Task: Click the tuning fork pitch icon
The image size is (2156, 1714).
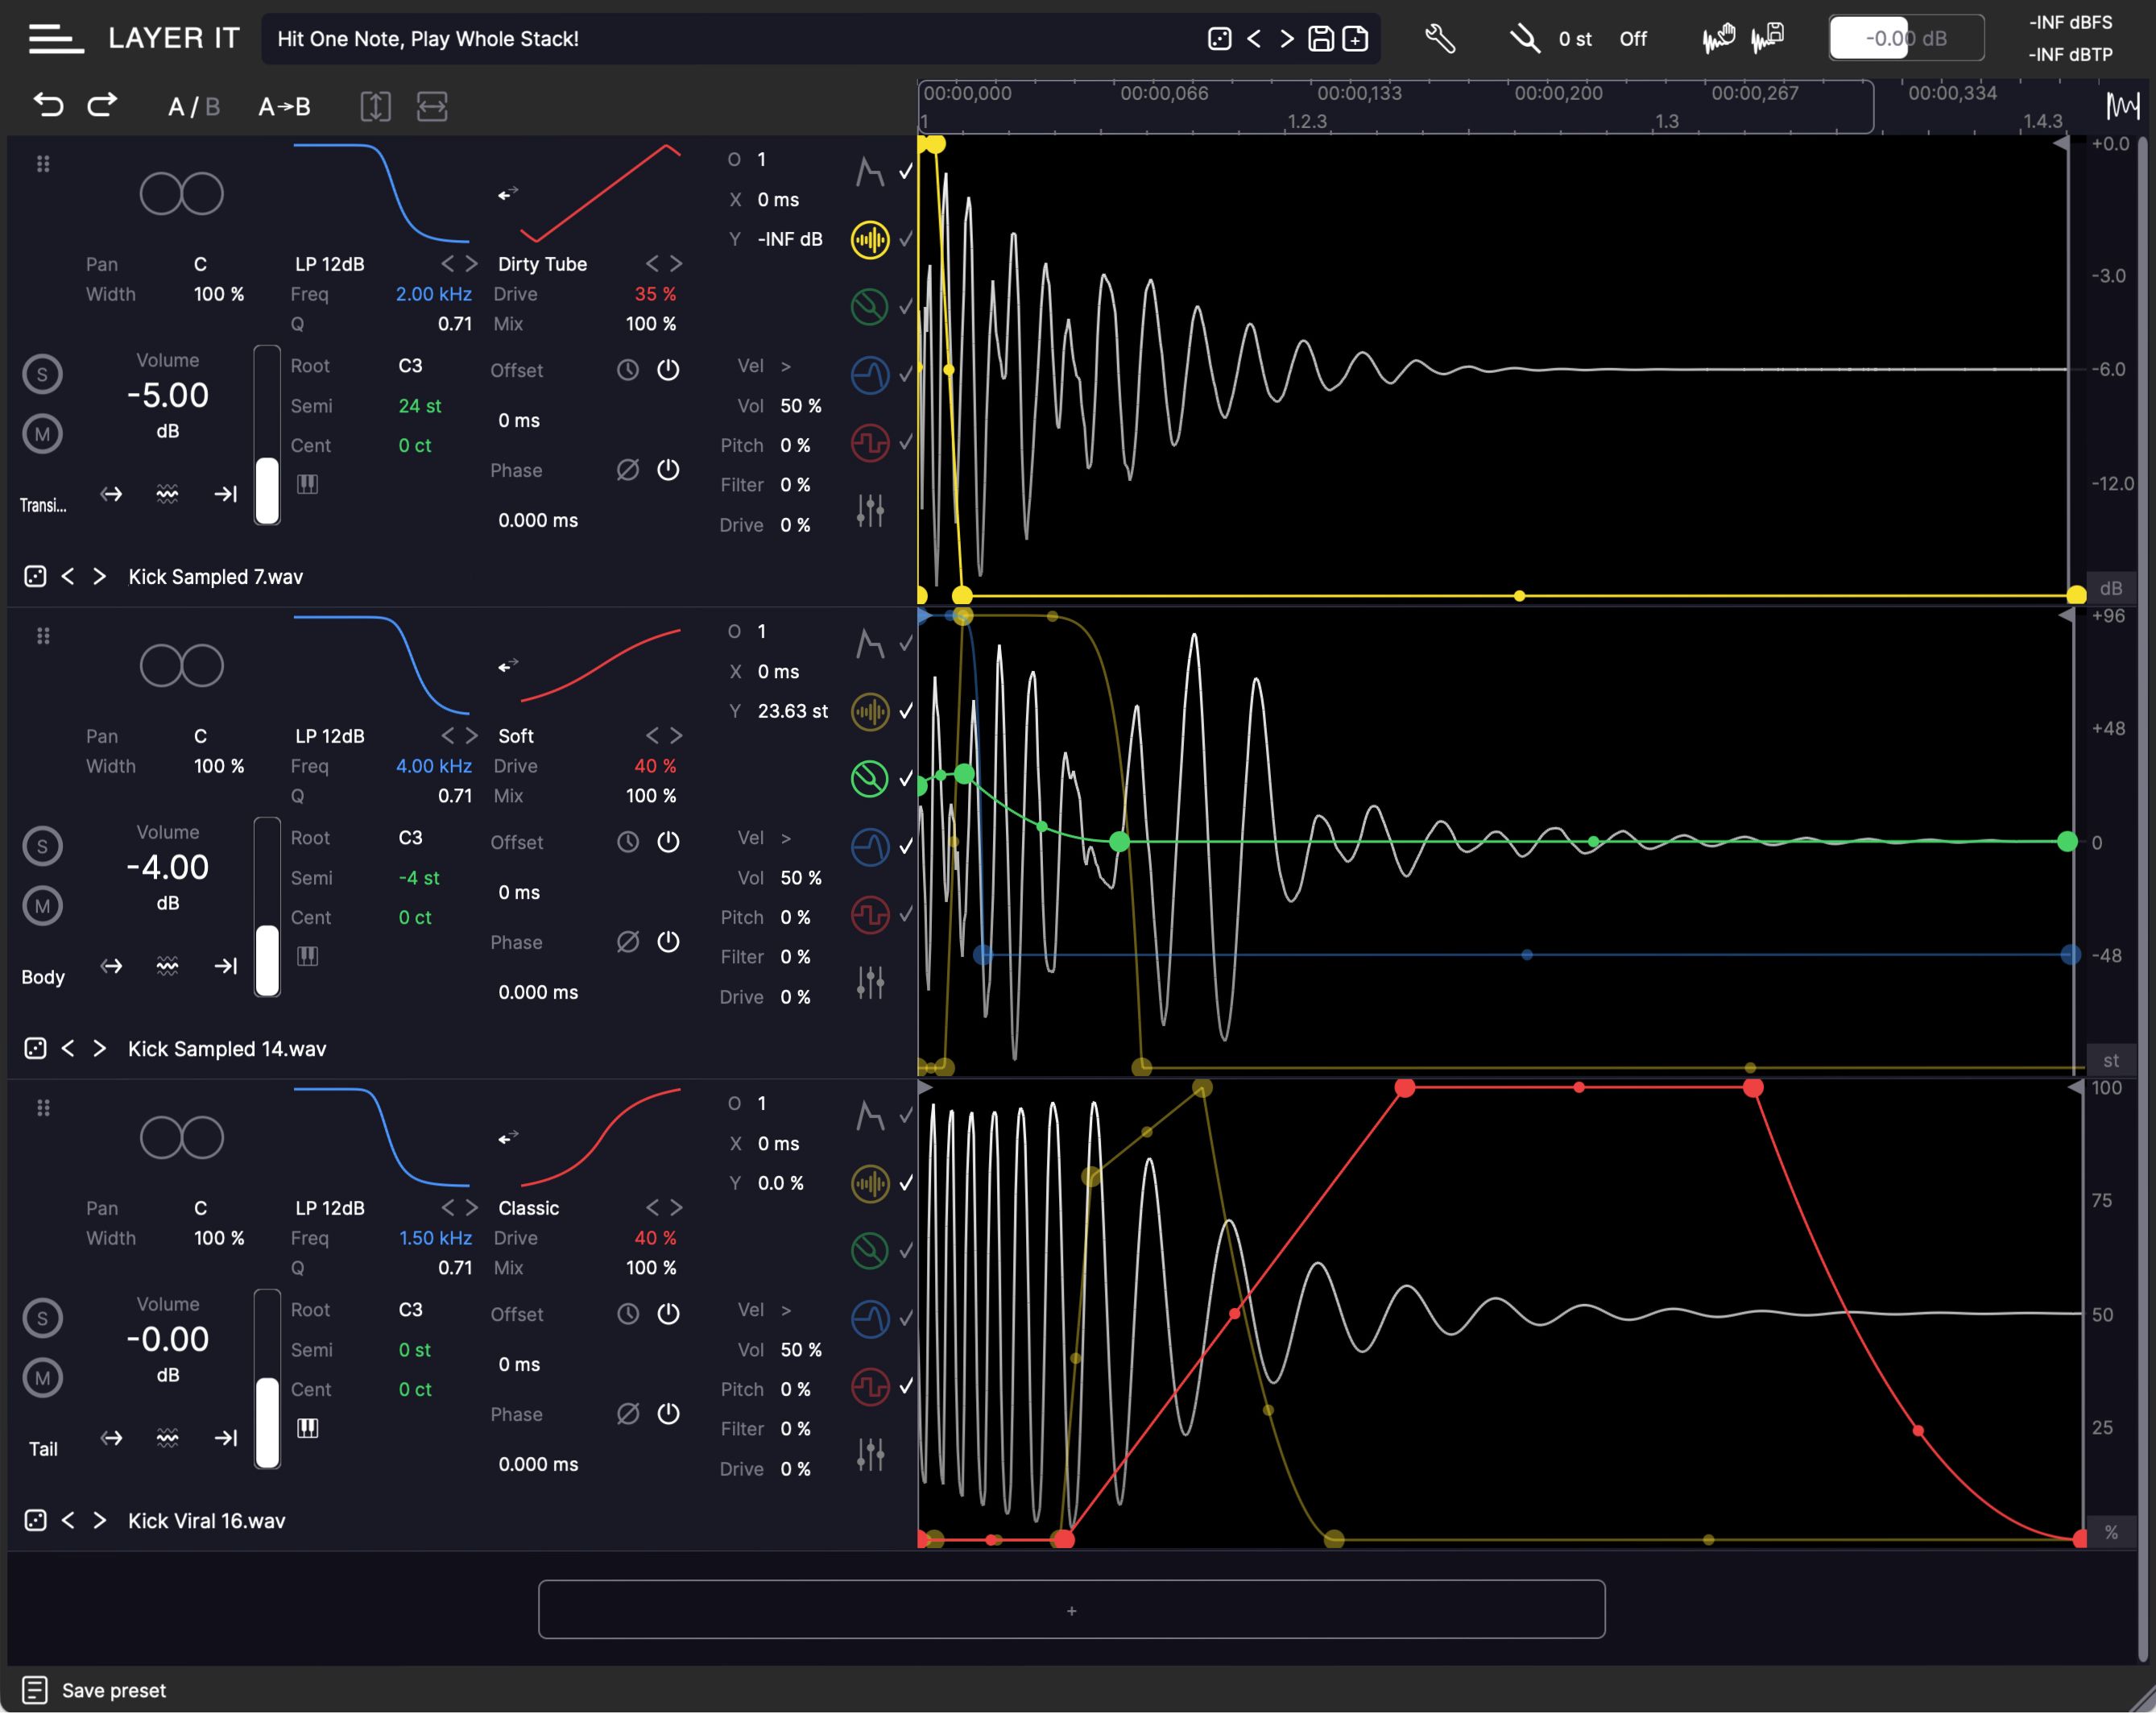Action: click(1524, 38)
